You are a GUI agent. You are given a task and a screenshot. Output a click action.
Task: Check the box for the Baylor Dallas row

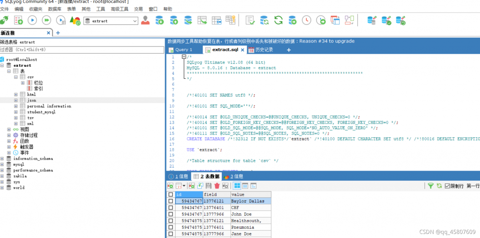[x=171, y=201]
